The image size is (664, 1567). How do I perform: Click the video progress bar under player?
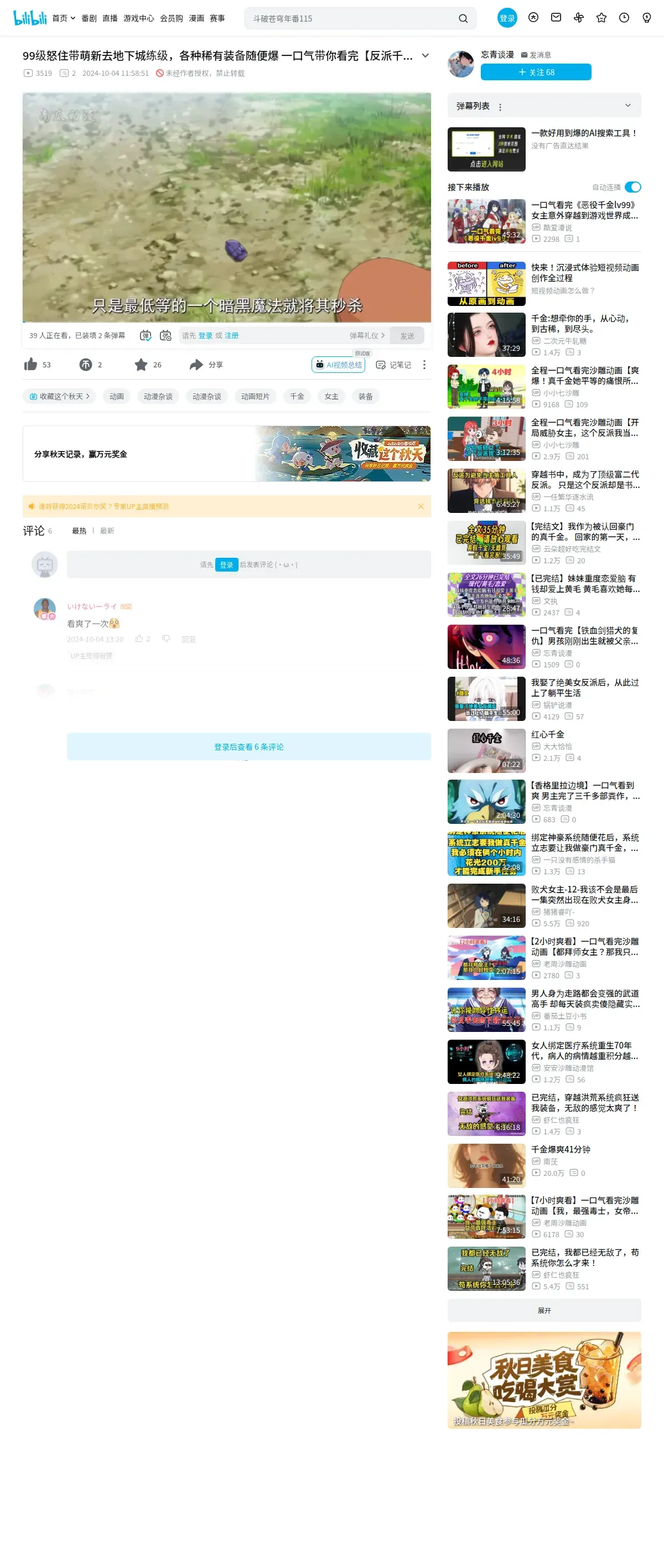(x=227, y=321)
